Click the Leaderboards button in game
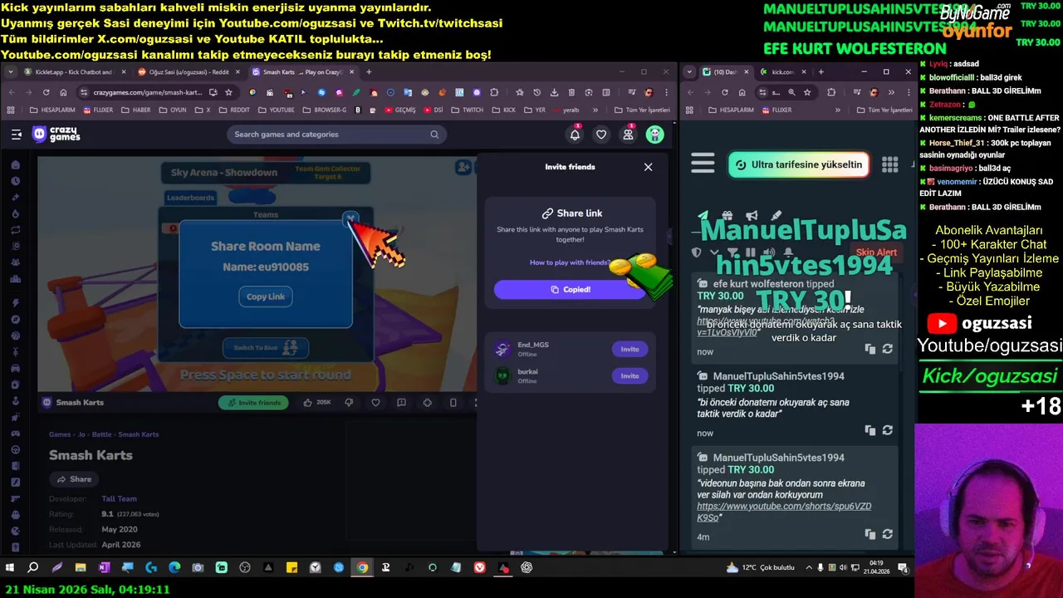The height and width of the screenshot is (598, 1063). [190, 198]
